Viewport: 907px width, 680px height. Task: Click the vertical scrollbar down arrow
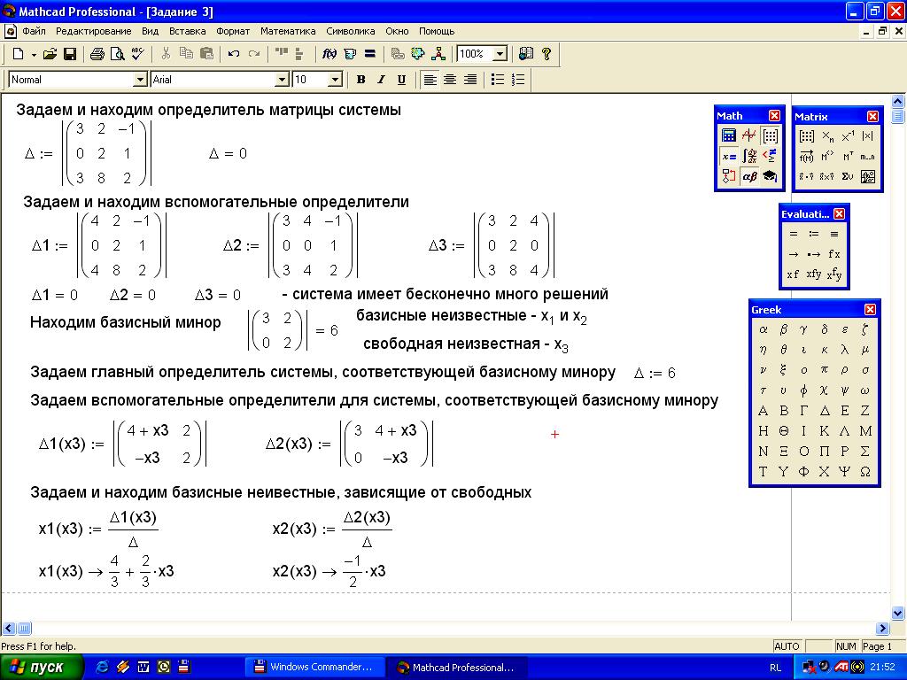[x=898, y=613]
